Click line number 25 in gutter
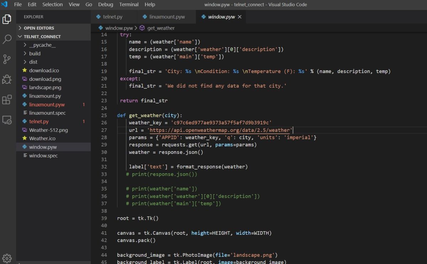The width and height of the screenshot is (427, 264). coord(104,115)
